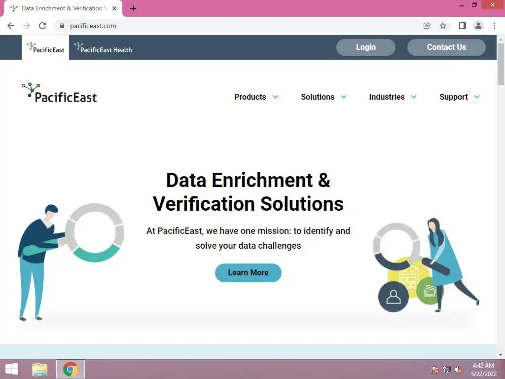Go back with the browser back arrow
The image size is (505, 379).
(x=11, y=26)
